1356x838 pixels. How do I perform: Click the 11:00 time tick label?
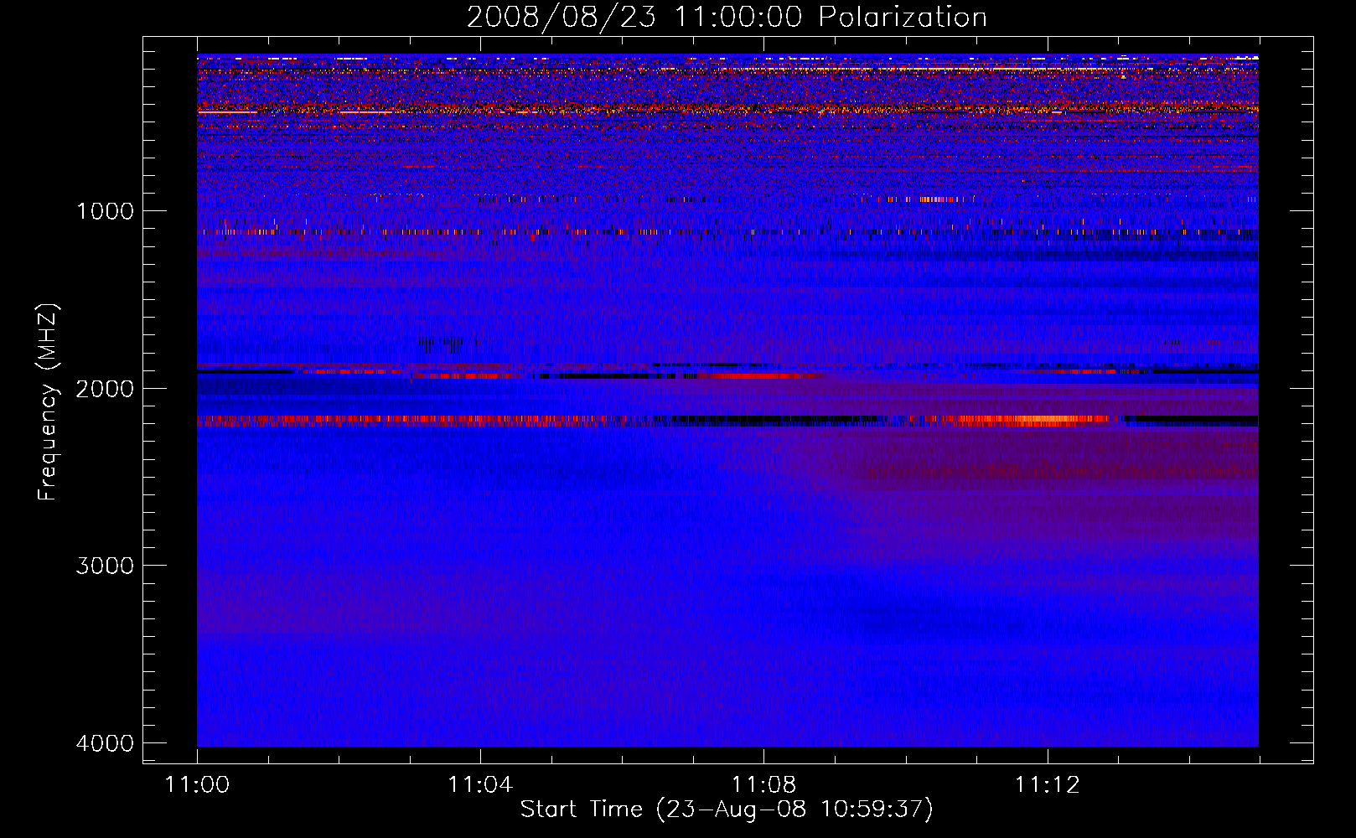click(197, 785)
